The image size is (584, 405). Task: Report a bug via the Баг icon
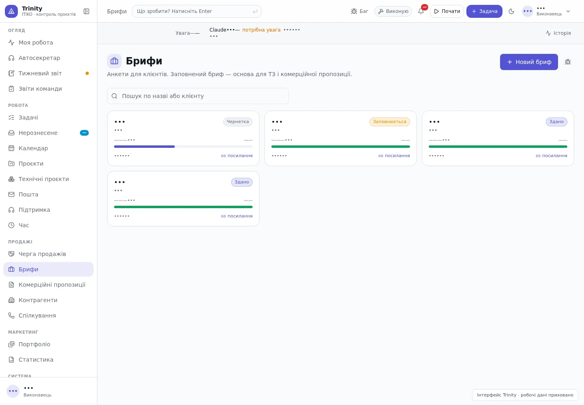[x=360, y=11]
